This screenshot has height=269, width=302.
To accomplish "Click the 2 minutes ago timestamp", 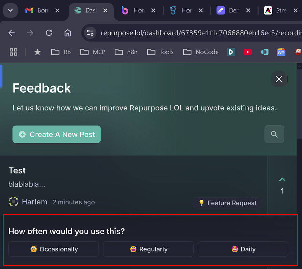I will (x=74, y=202).
